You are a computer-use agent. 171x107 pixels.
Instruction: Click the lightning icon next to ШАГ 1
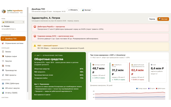(x=35, y=55)
